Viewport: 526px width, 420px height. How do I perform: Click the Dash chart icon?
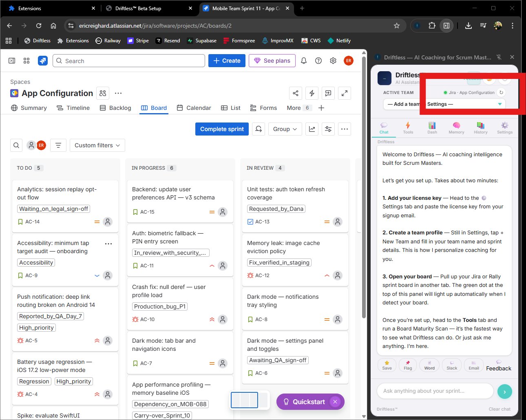coord(432,127)
